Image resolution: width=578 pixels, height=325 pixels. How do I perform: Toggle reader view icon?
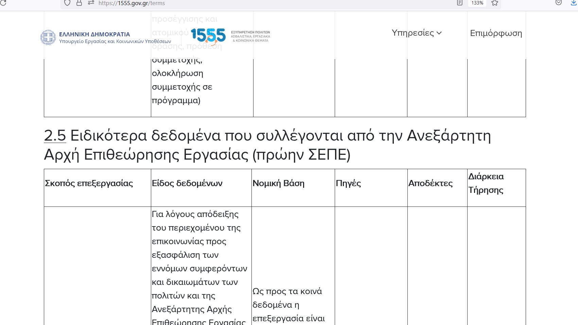point(460,3)
